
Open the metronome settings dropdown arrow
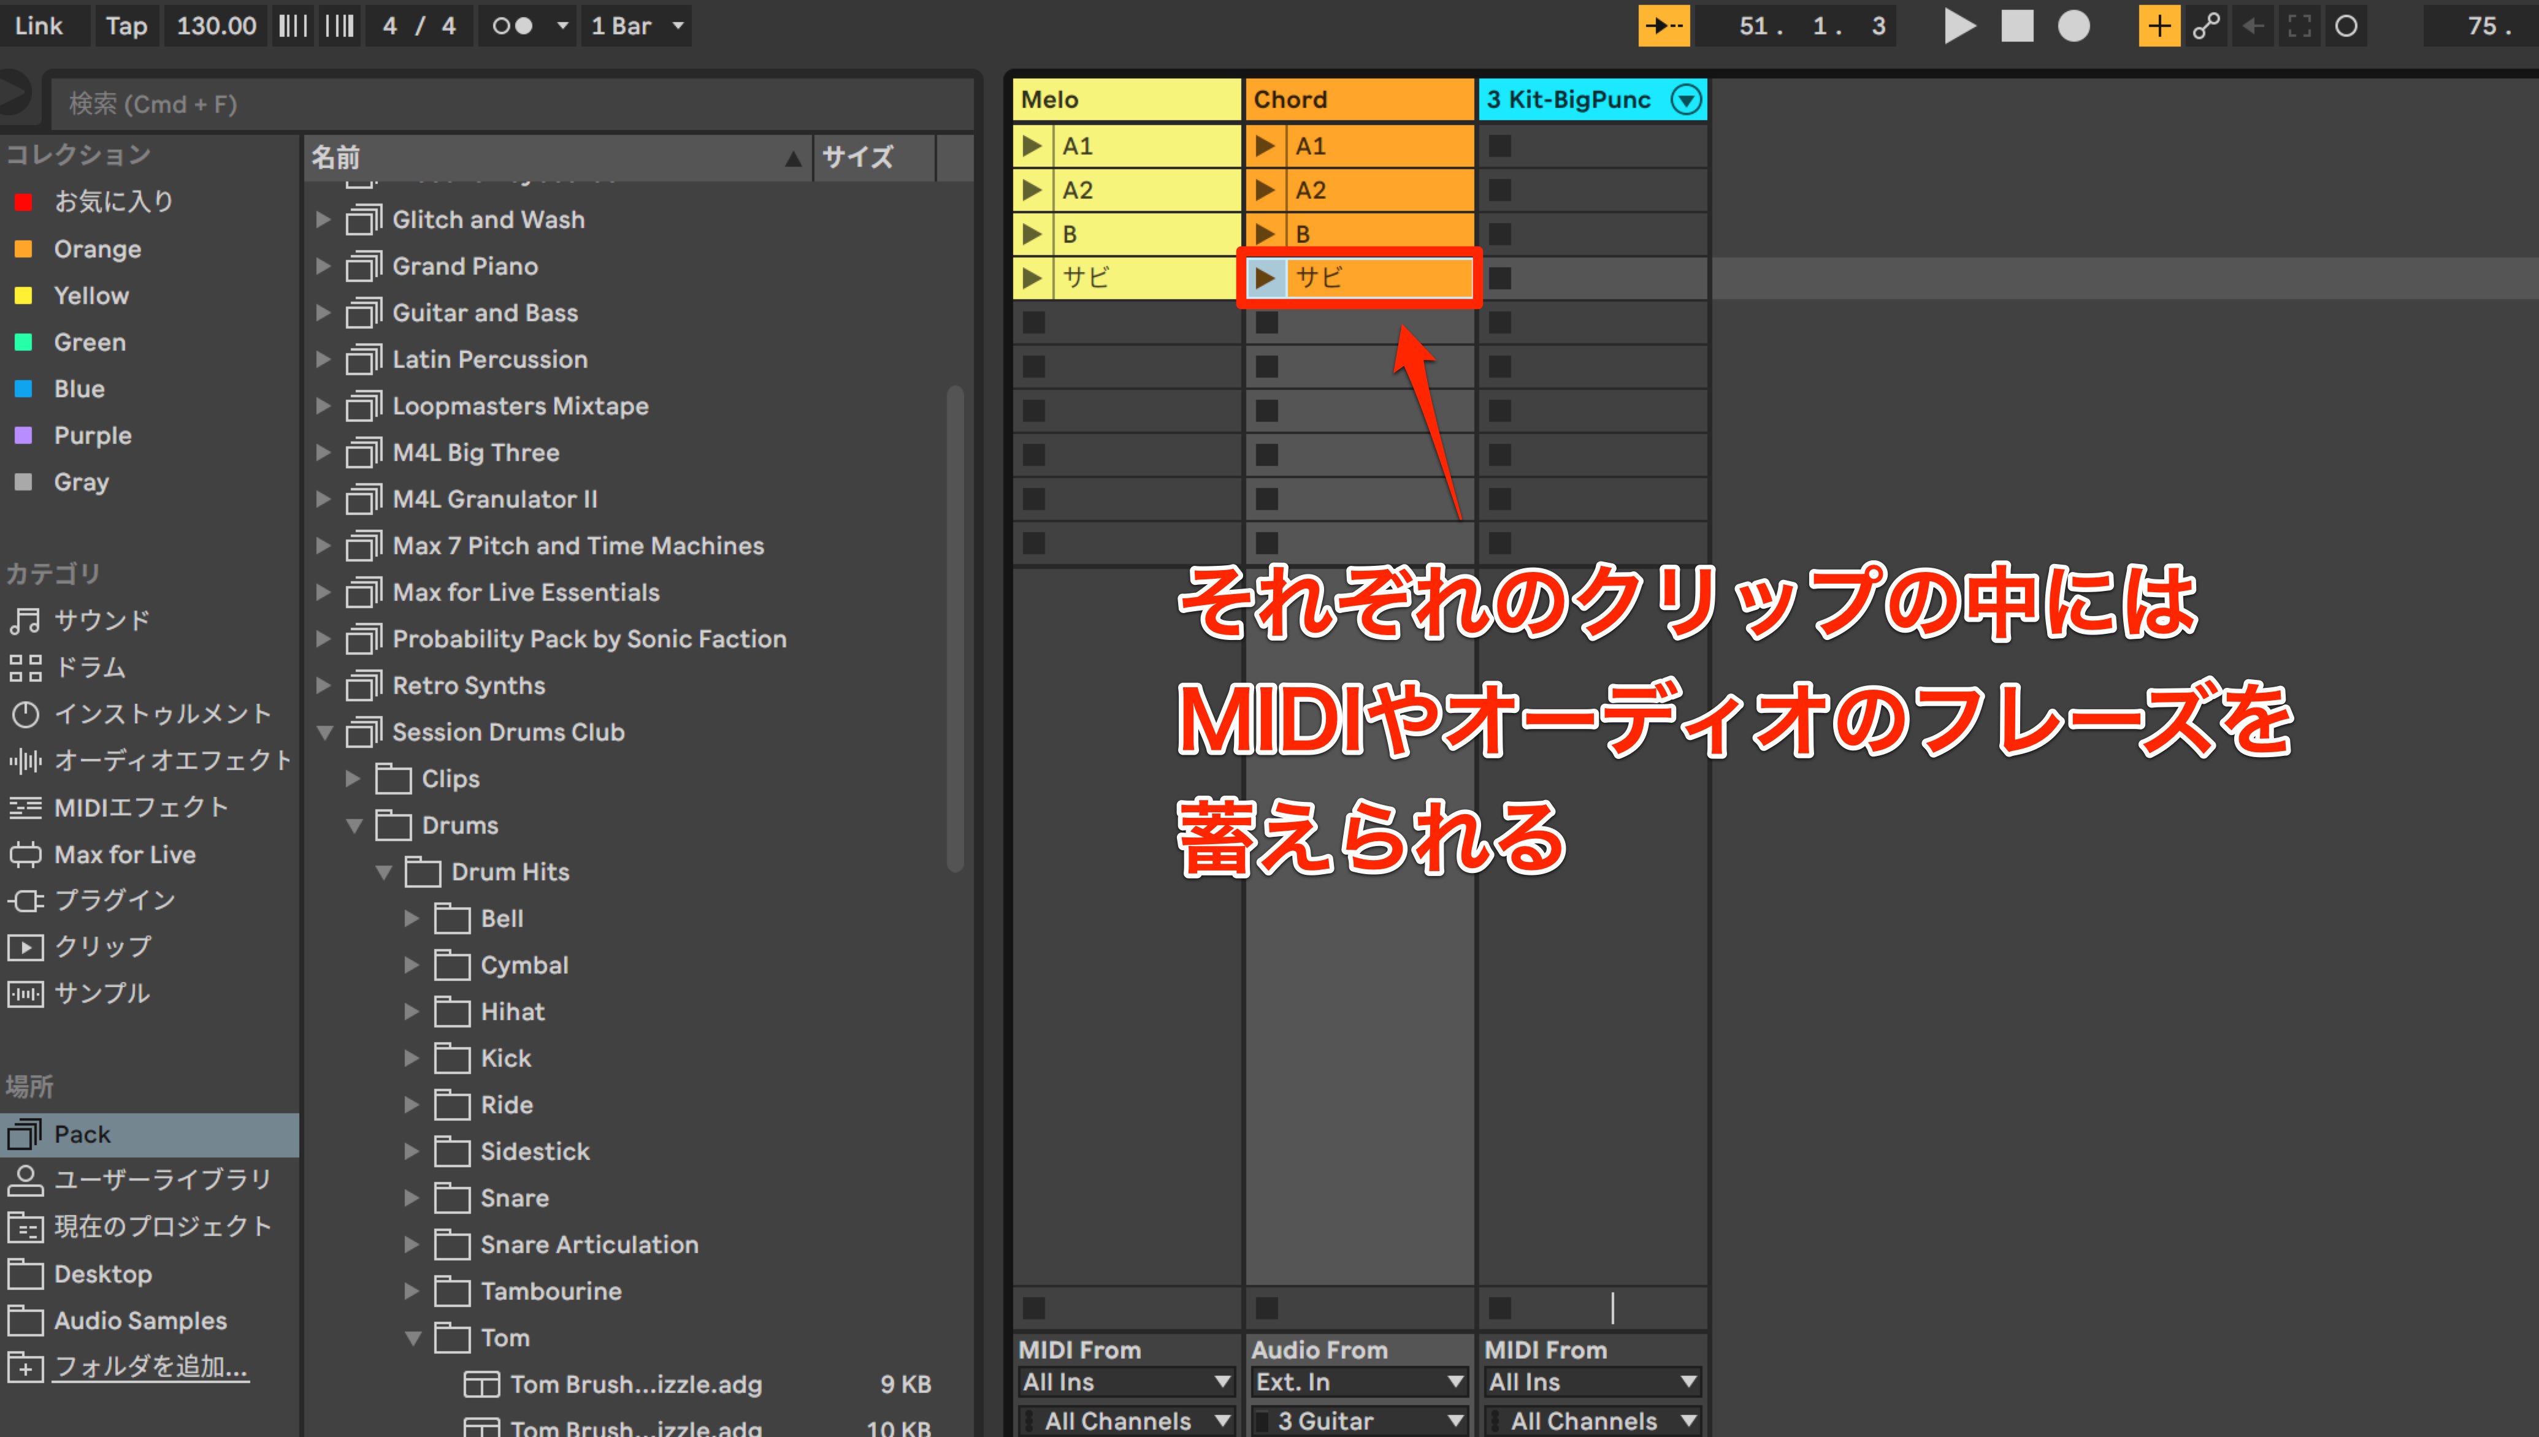click(562, 26)
